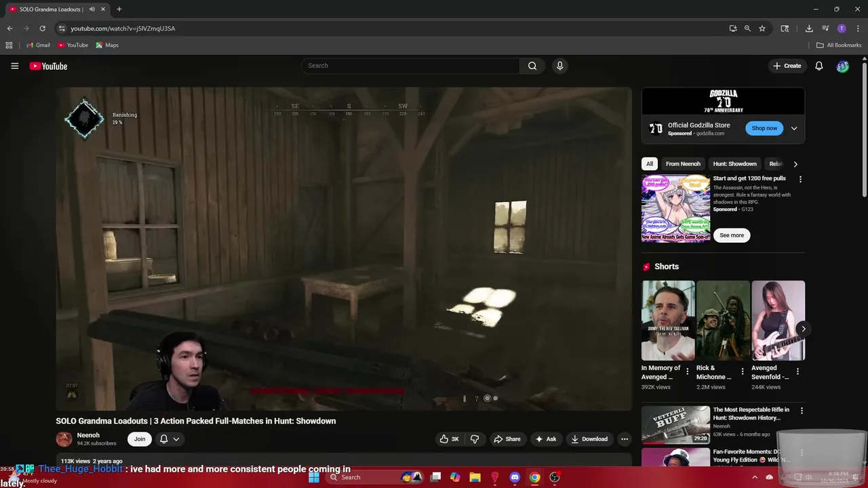Image resolution: width=868 pixels, height=488 pixels.
Task: Click See more on the sponsored ad
Action: pos(732,235)
